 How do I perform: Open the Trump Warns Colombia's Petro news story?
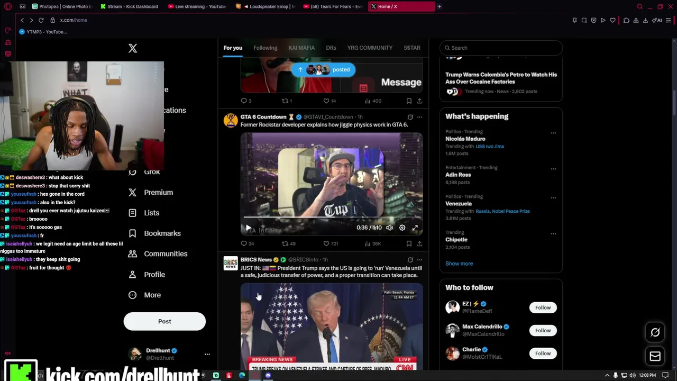coord(501,78)
